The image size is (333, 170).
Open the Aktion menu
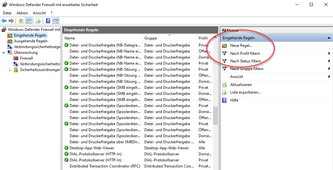pos(22,13)
